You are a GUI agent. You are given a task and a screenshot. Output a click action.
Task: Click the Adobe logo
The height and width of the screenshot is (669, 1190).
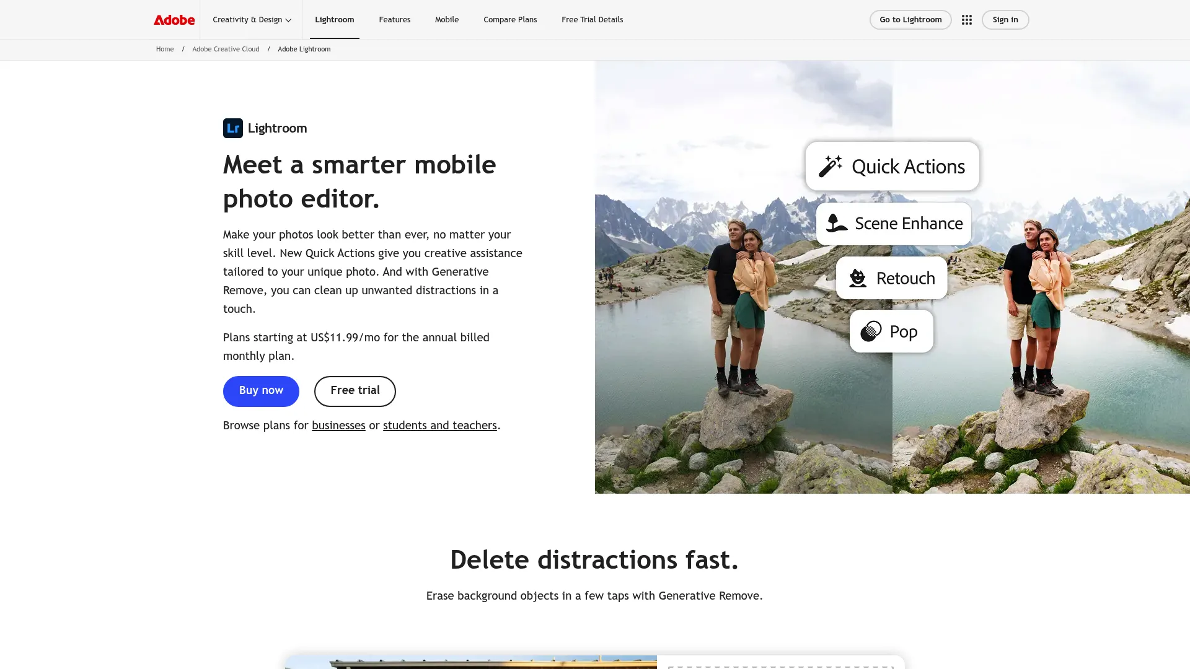(x=174, y=20)
